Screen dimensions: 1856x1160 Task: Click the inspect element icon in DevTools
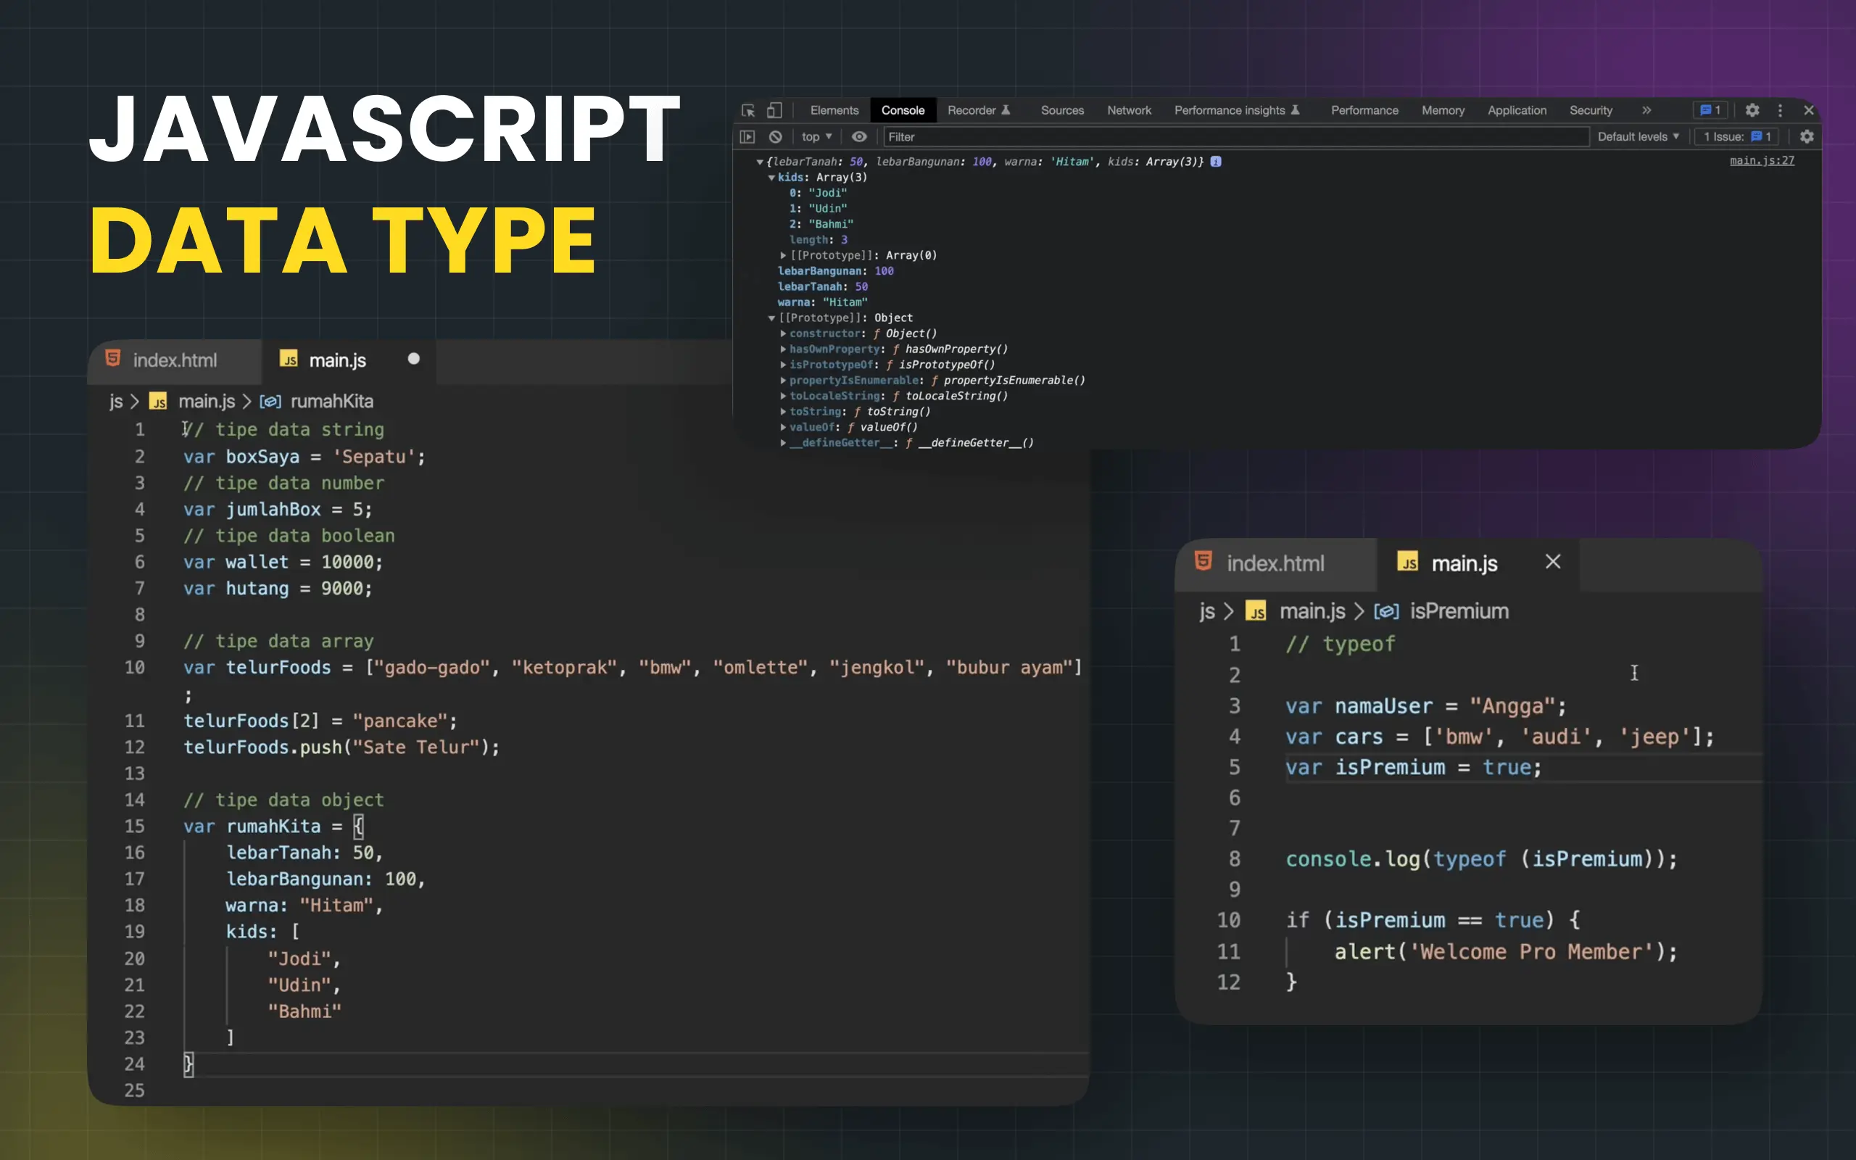pos(751,109)
